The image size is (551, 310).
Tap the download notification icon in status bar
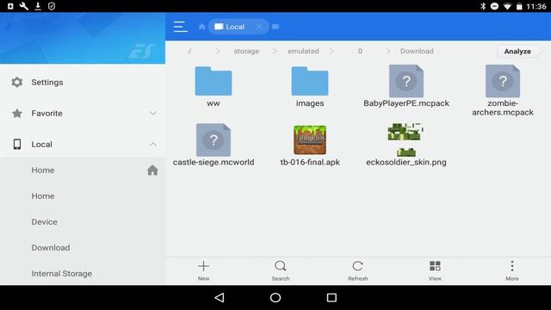(38, 6)
